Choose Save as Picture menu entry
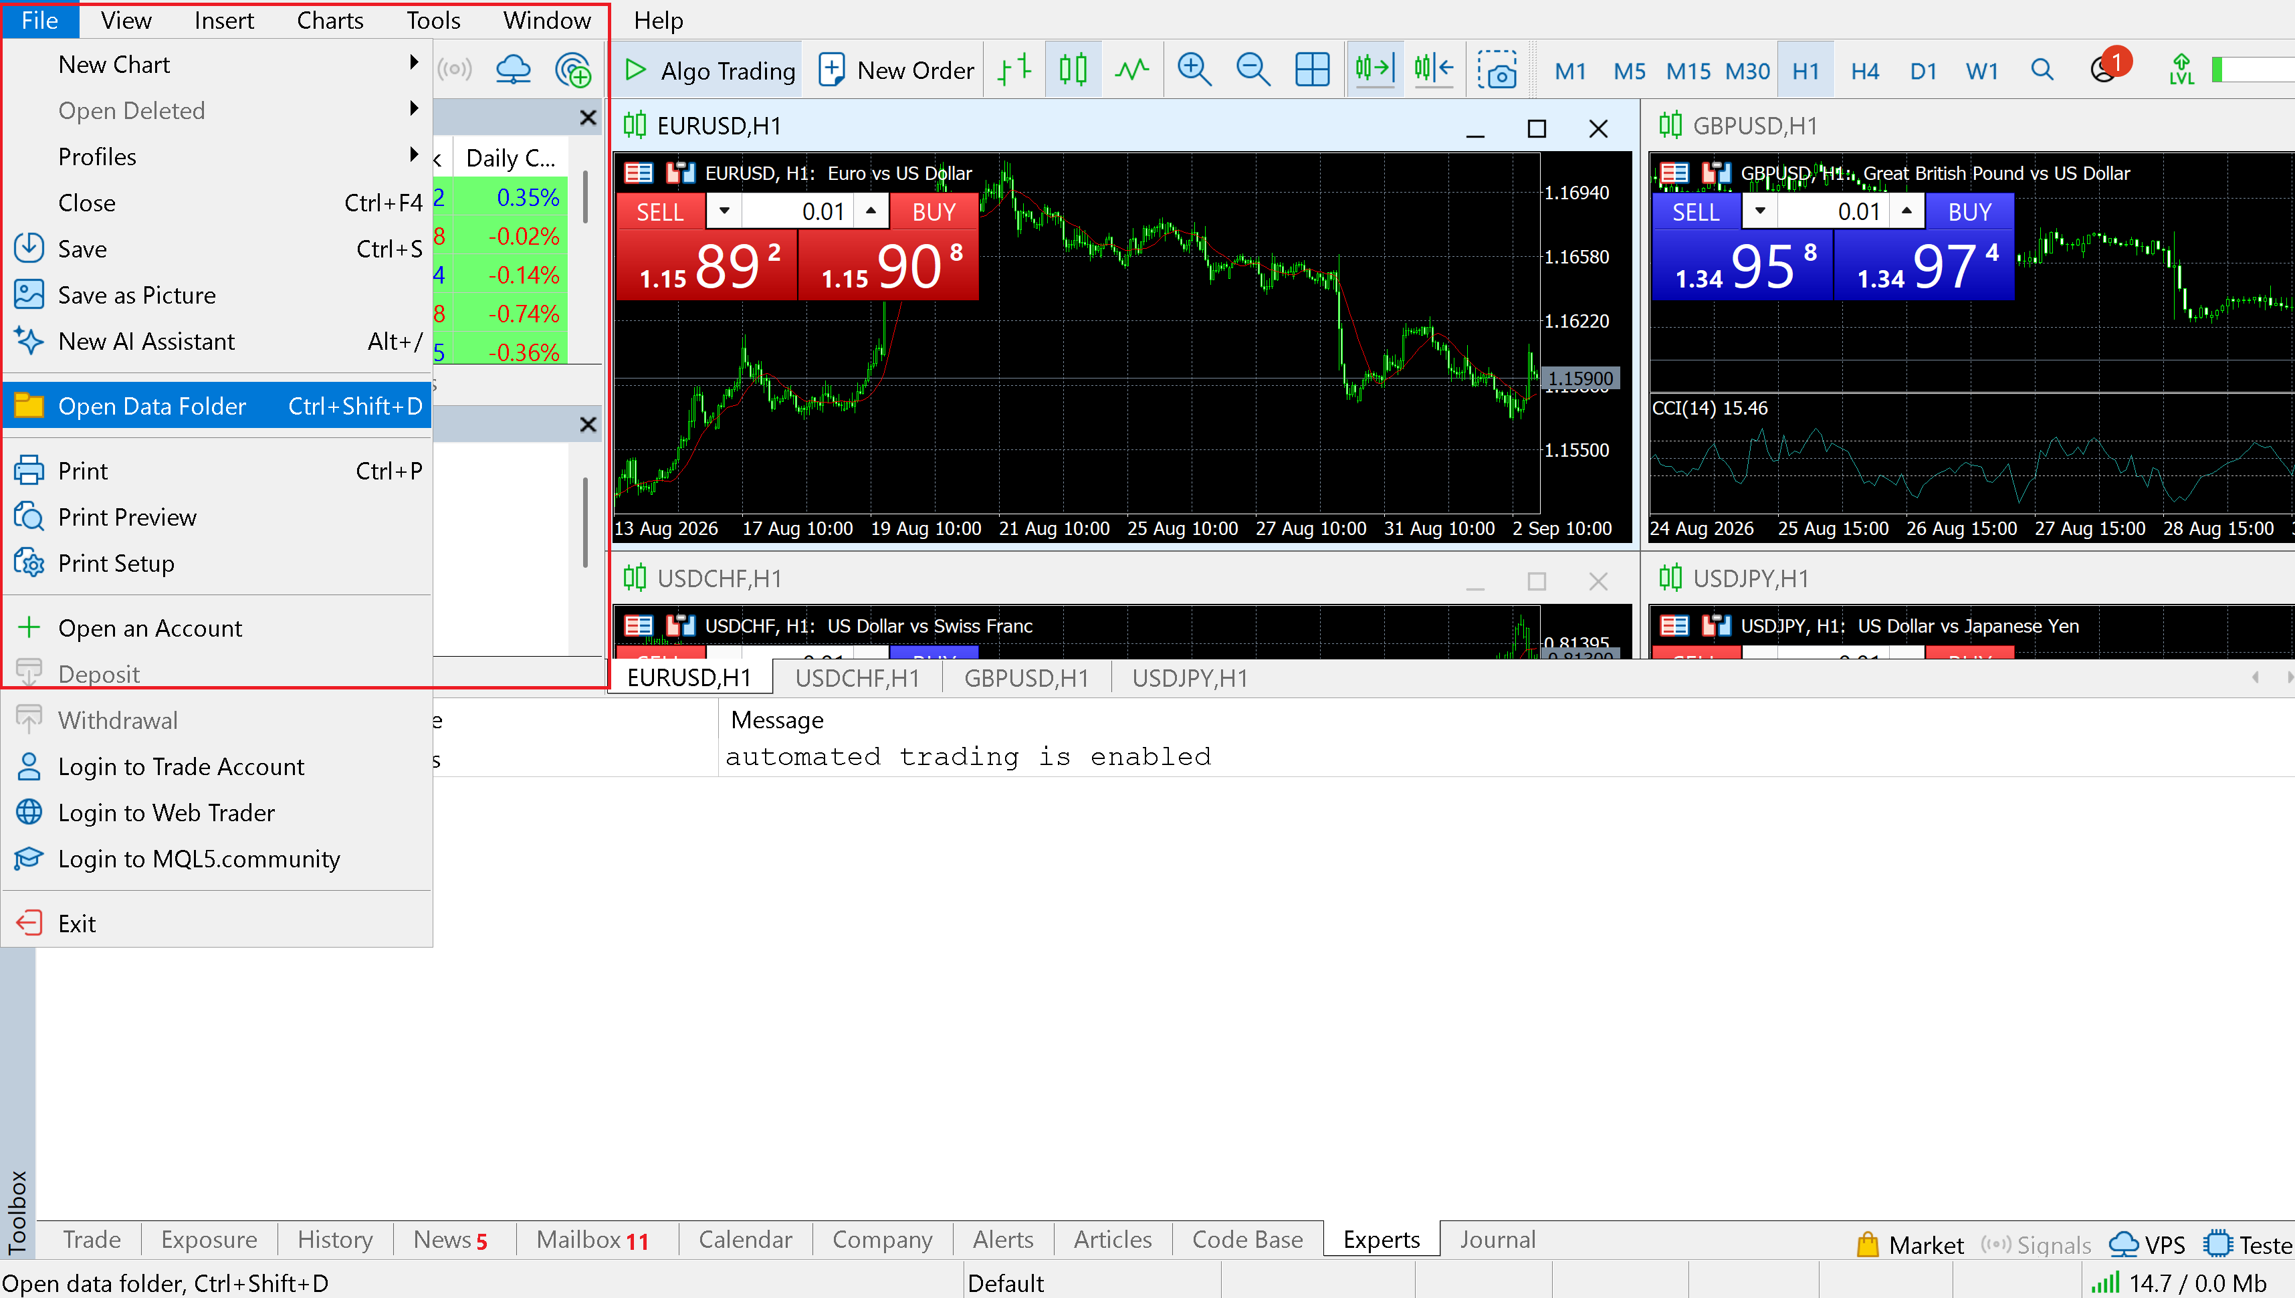2295x1298 pixels. point(217,295)
